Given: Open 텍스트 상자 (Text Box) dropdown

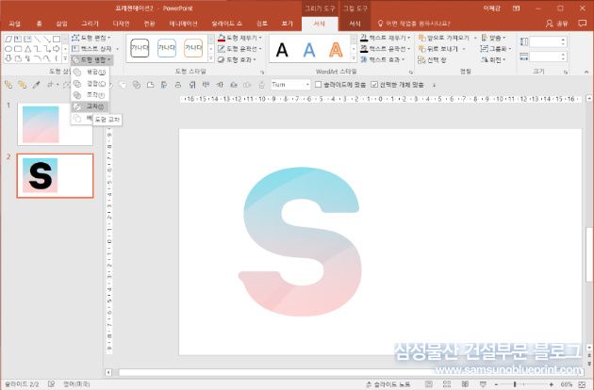Looking at the screenshot, I should pyautogui.click(x=94, y=49).
